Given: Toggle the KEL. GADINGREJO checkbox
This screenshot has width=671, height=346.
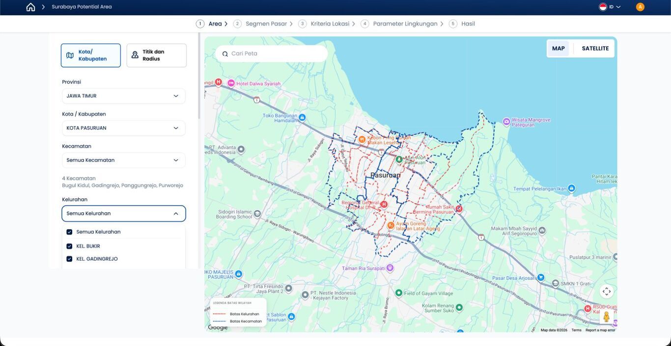Looking at the screenshot, I should pyautogui.click(x=69, y=259).
